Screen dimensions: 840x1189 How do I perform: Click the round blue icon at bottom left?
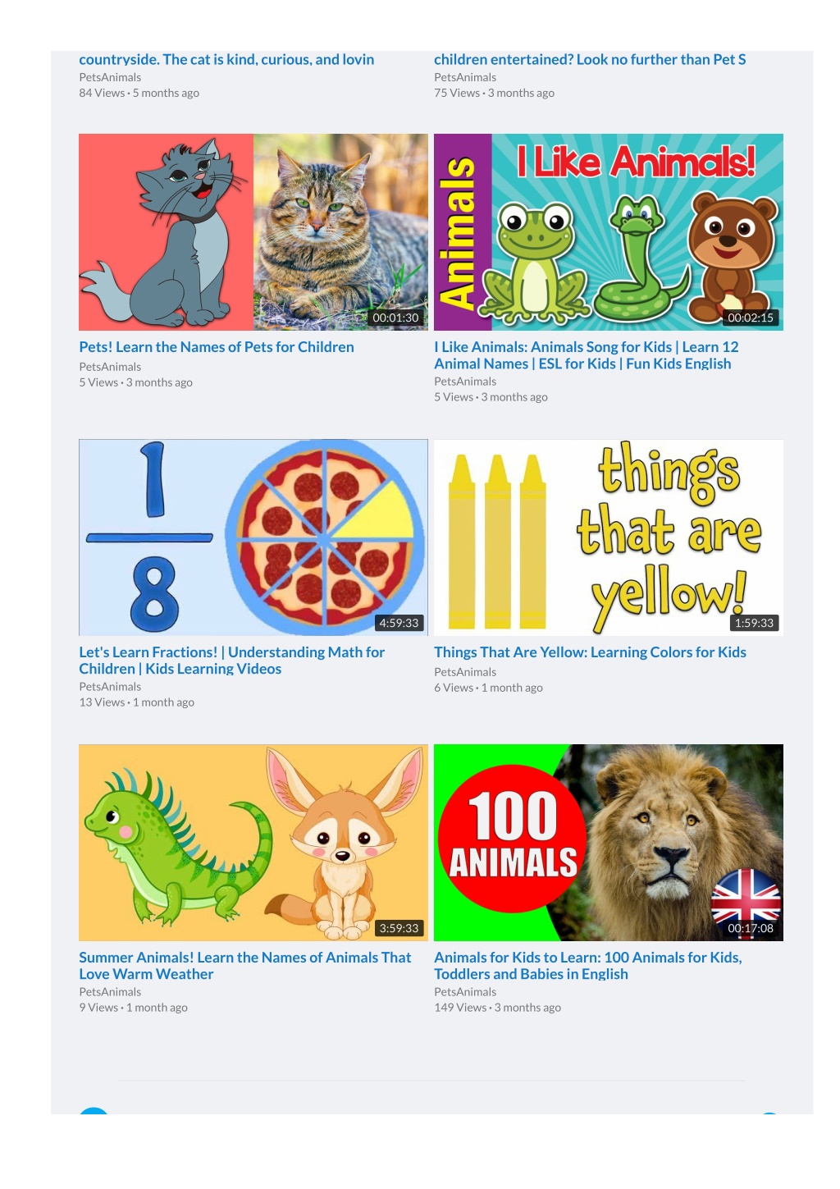pyautogui.click(x=94, y=1110)
